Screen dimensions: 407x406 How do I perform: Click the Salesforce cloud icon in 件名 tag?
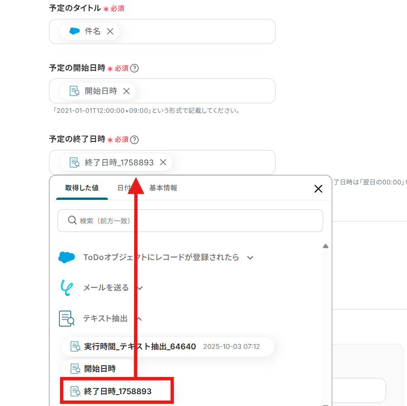74,31
